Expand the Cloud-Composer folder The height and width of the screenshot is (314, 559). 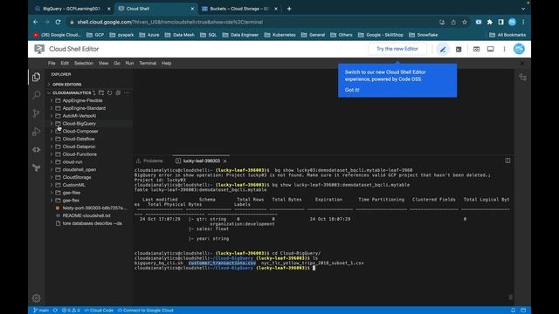80,132
